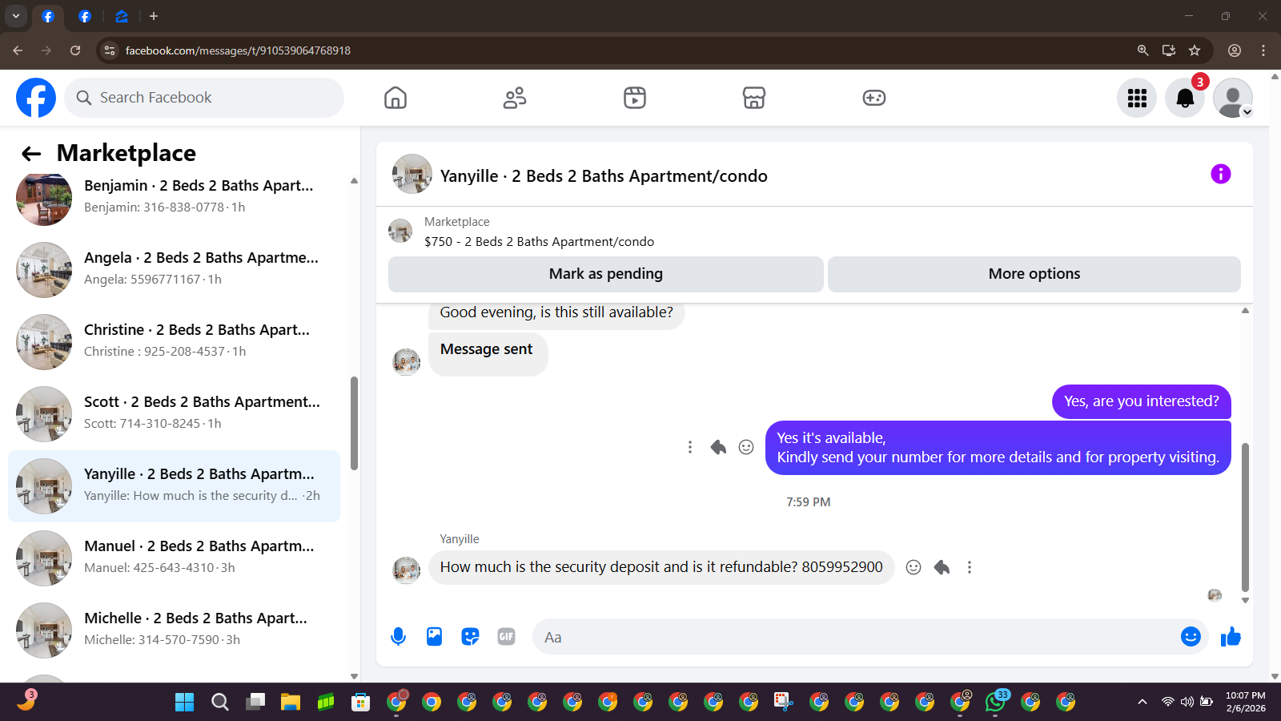Open Windows taskbar search
Image resolution: width=1281 pixels, height=721 pixels.
(x=220, y=703)
